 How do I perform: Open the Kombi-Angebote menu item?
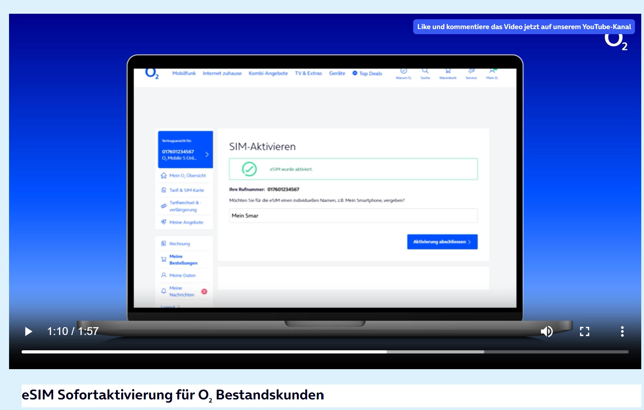coord(268,73)
